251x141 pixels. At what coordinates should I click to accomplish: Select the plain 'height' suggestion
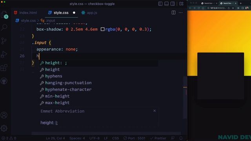click(x=99, y=70)
